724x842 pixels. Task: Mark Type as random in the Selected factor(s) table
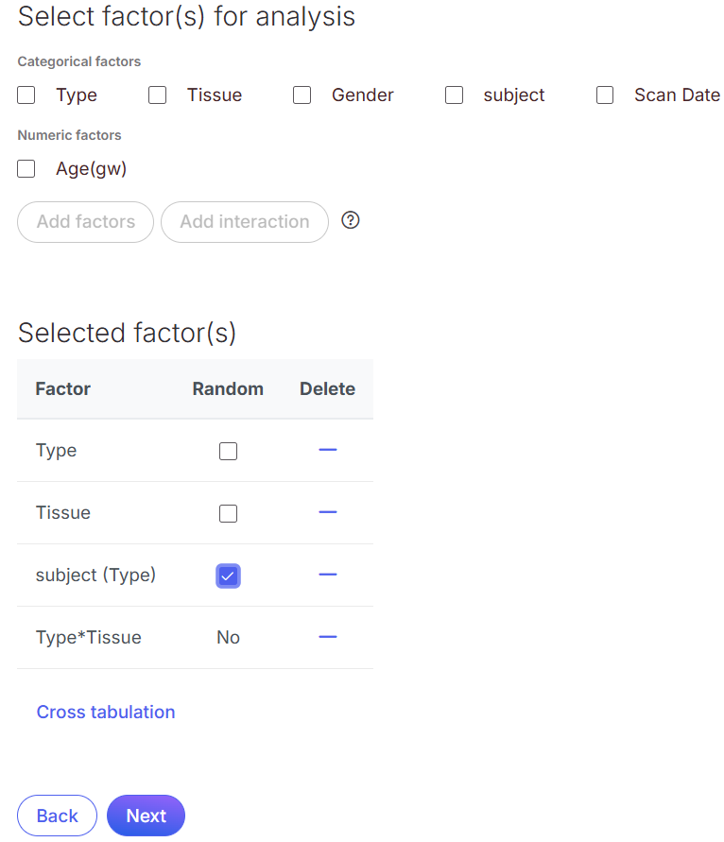(x=229, y=451)
